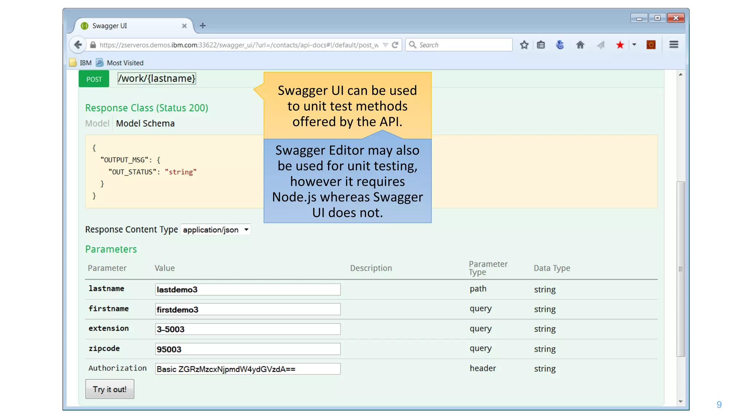Click the /work/{lastname} endpoint path
The height and width of the screenshot is (419, 746).
157,79
